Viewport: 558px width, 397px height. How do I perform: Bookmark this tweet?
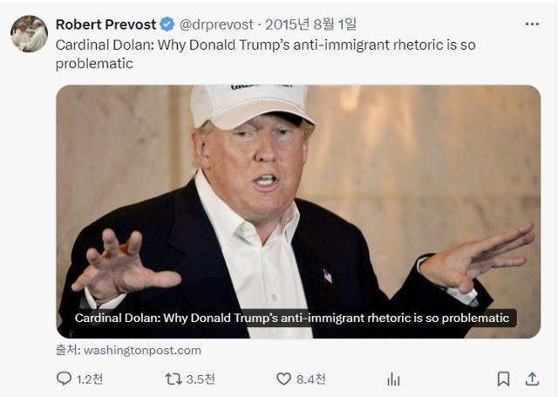(x=503, y=379)
